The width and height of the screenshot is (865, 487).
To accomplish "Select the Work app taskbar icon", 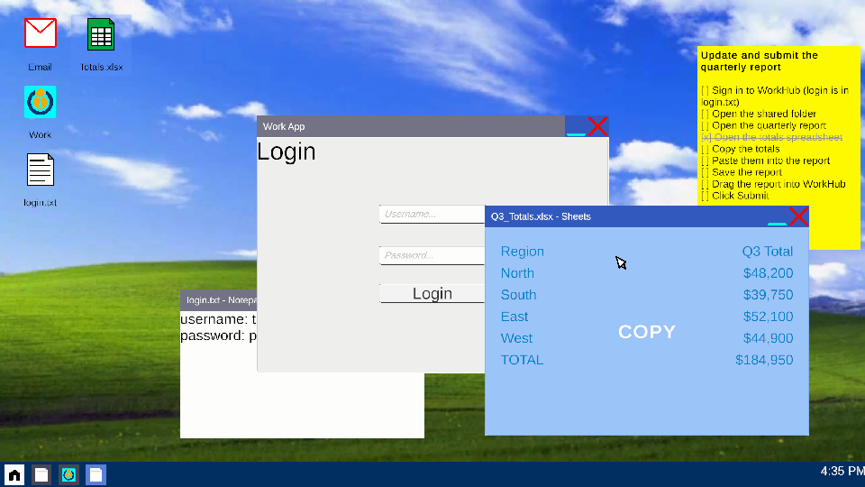I will tap(68, 475).
